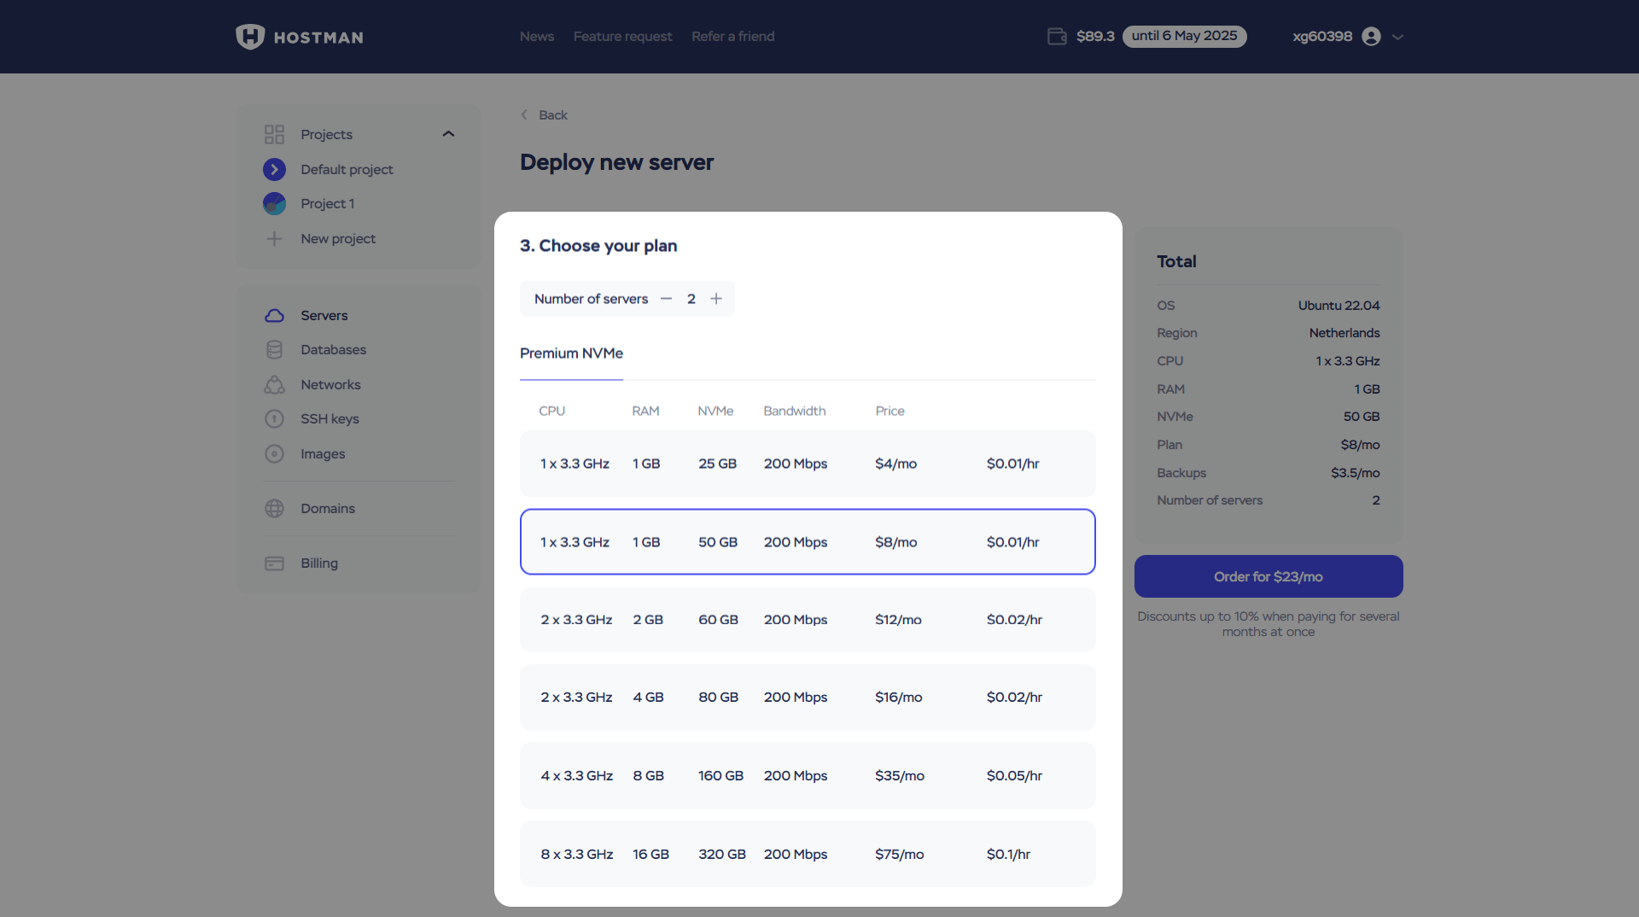Open Images disc icon in sidebar

tap(274, 453)
